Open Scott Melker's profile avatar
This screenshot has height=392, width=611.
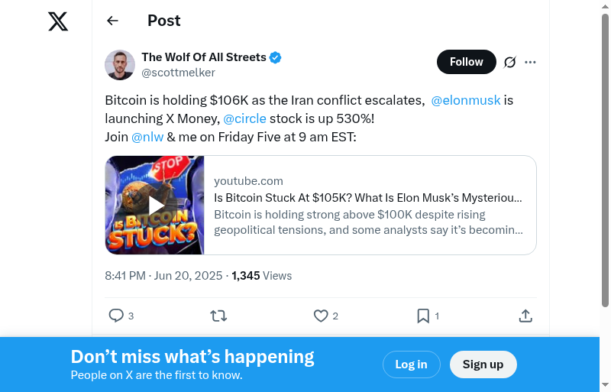point(120,65)
